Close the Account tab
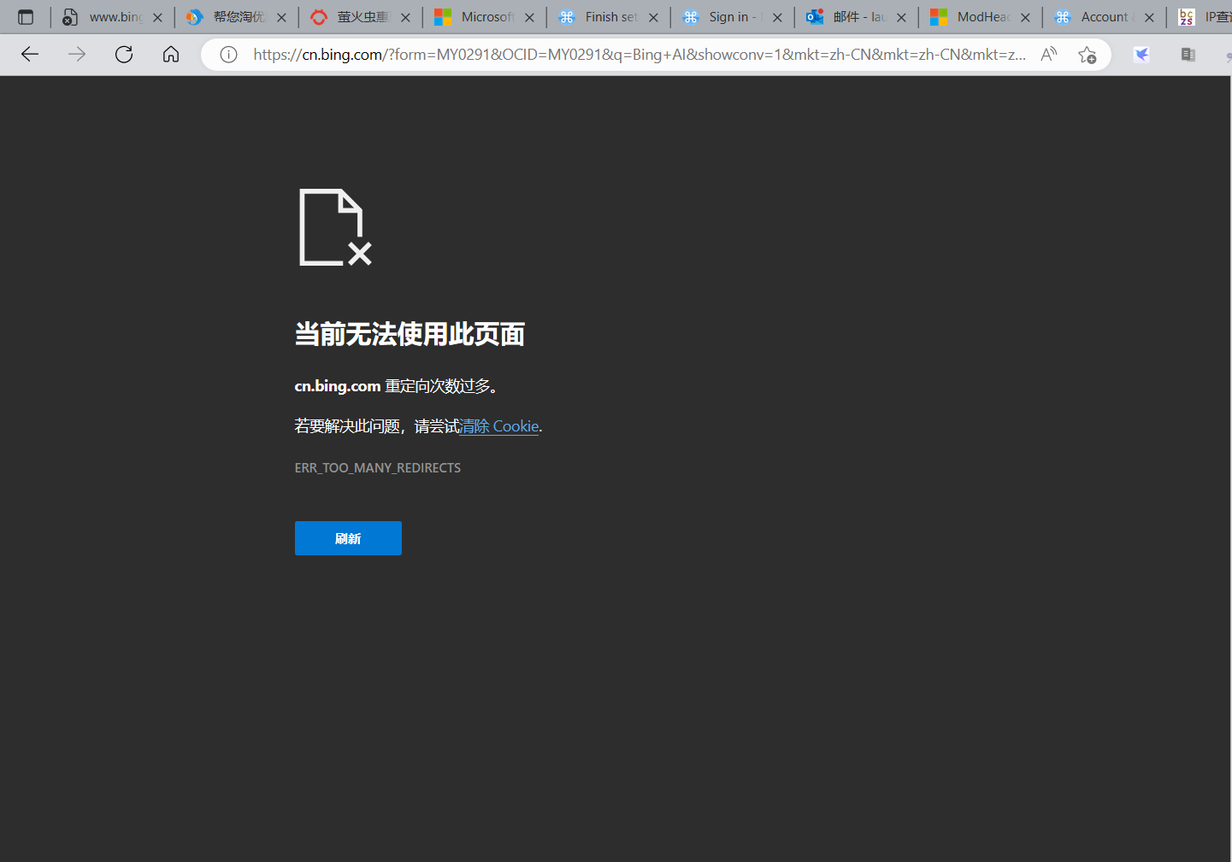The width and height of the screenshot is (1232, 862). [x=1149, y=17]
